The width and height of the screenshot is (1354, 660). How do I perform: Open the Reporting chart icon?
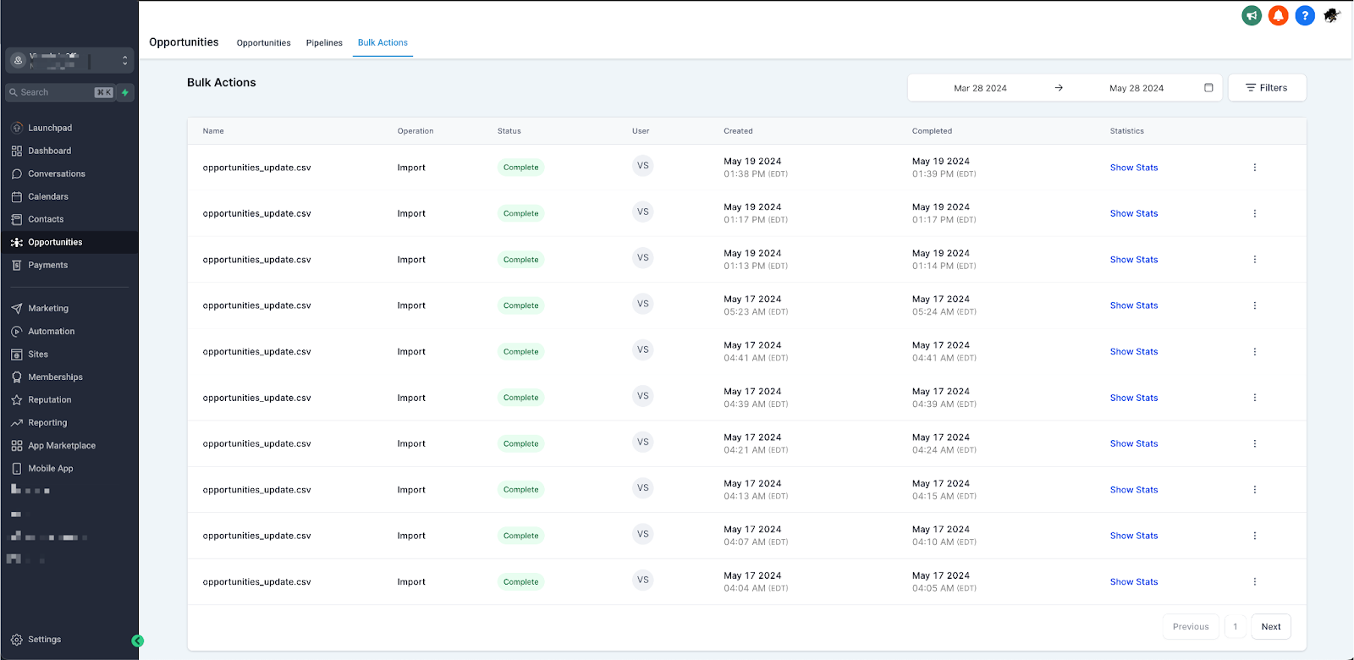click(x=17, y=422)
